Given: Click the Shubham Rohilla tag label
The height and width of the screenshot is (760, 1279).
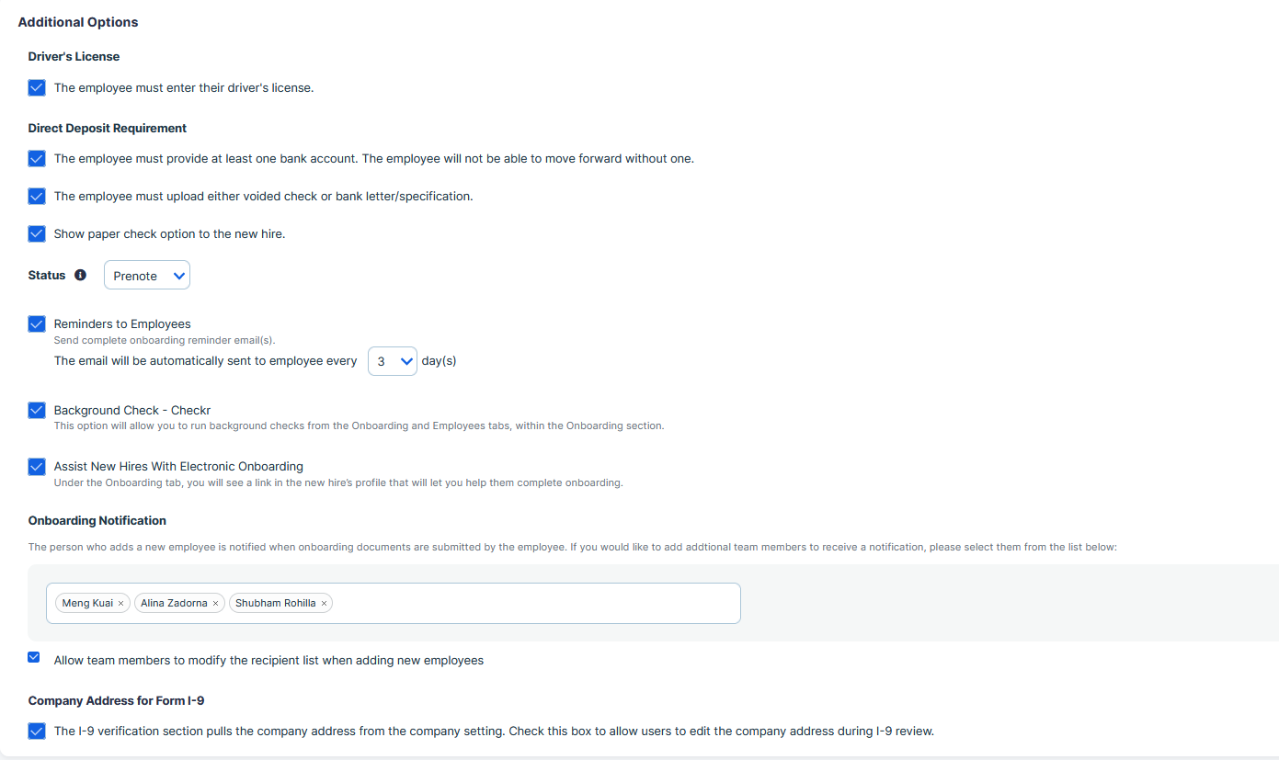Looking at the screenshot, I should pyautogui.click(x=276, y=604).
